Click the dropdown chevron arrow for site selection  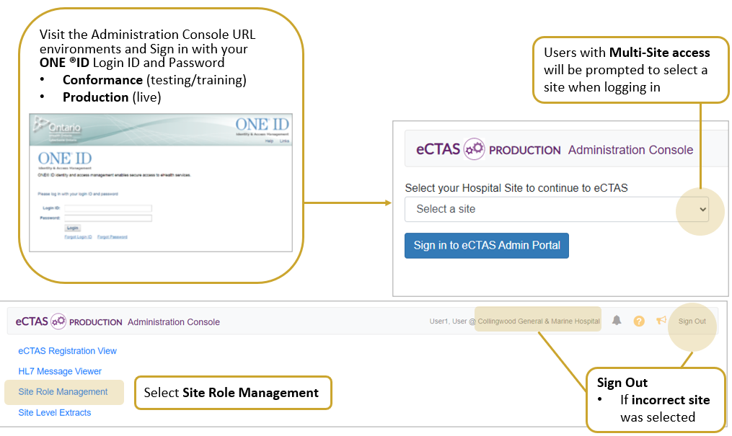[x=704, y=209]
